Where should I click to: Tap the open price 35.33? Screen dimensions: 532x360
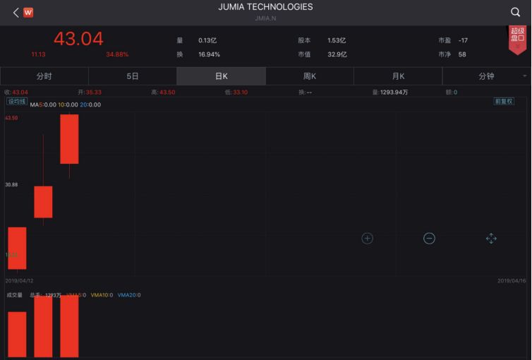point(93,92)
